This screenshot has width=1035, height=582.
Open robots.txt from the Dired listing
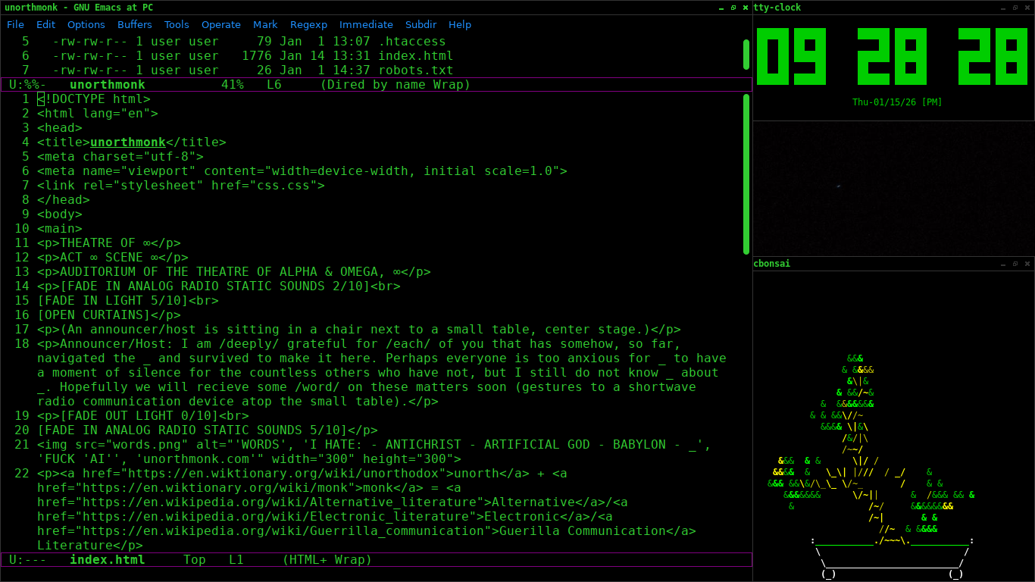coord(415,70)
